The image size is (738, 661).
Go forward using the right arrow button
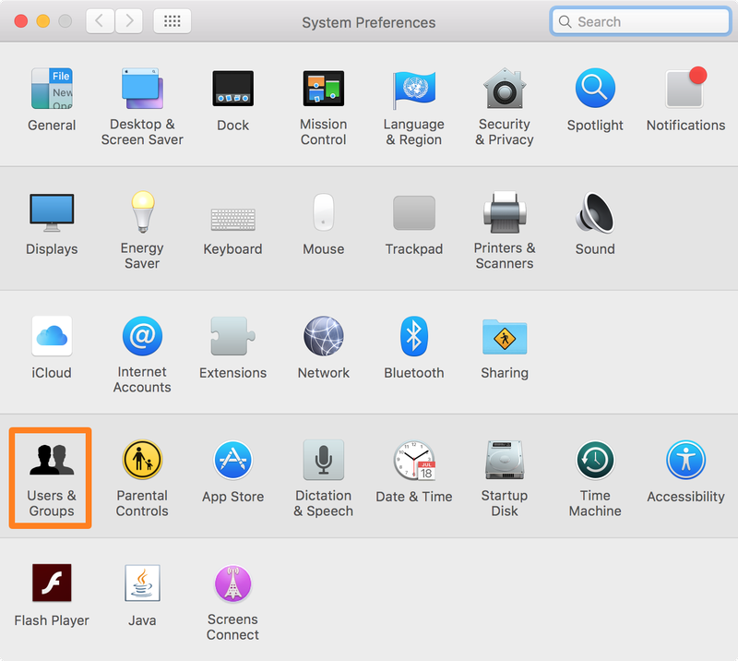pyautogui.click(x=129, y=21)
